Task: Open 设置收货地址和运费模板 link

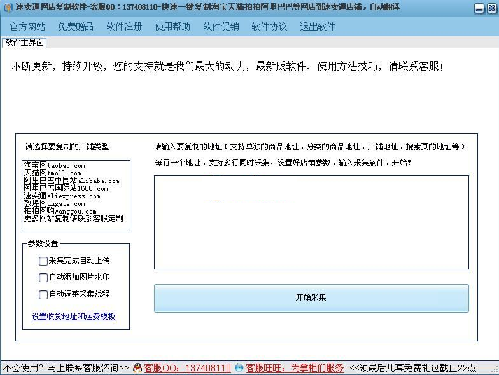Action: tap(74, 317)
